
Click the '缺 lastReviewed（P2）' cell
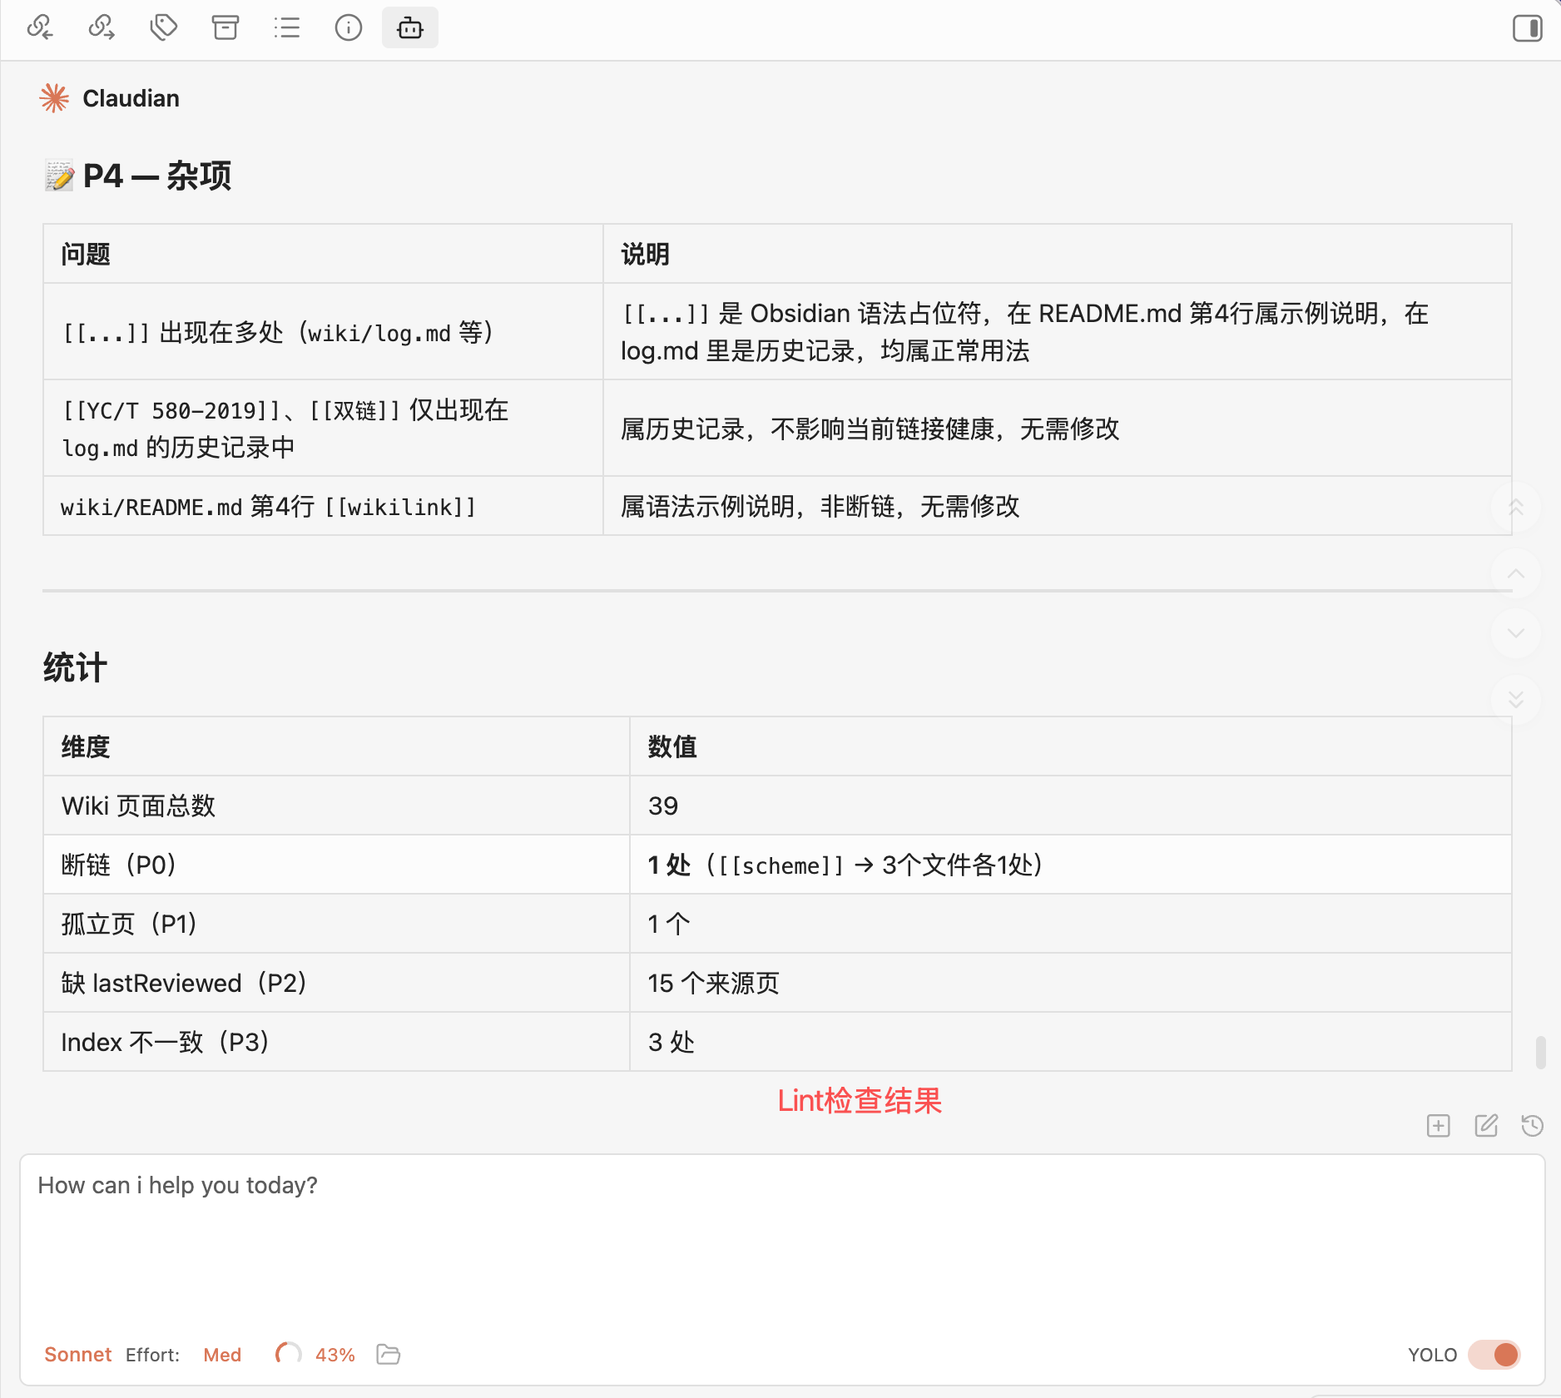336,983
